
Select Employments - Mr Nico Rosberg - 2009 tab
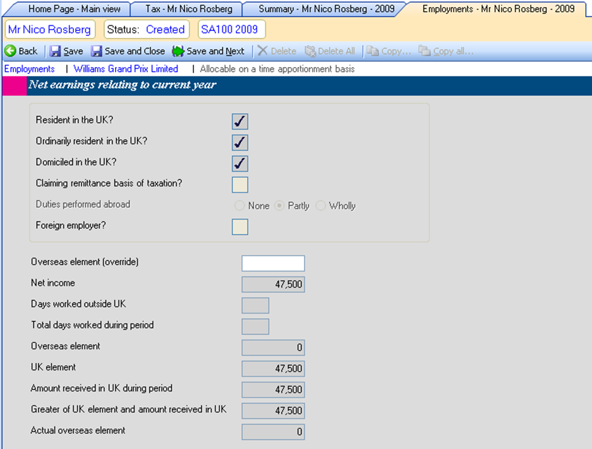498,9
